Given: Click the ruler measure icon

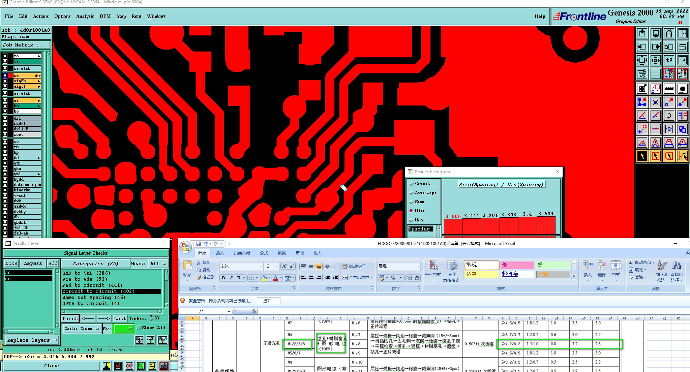Looking at the screenshot, I should [x=669, y=89].
